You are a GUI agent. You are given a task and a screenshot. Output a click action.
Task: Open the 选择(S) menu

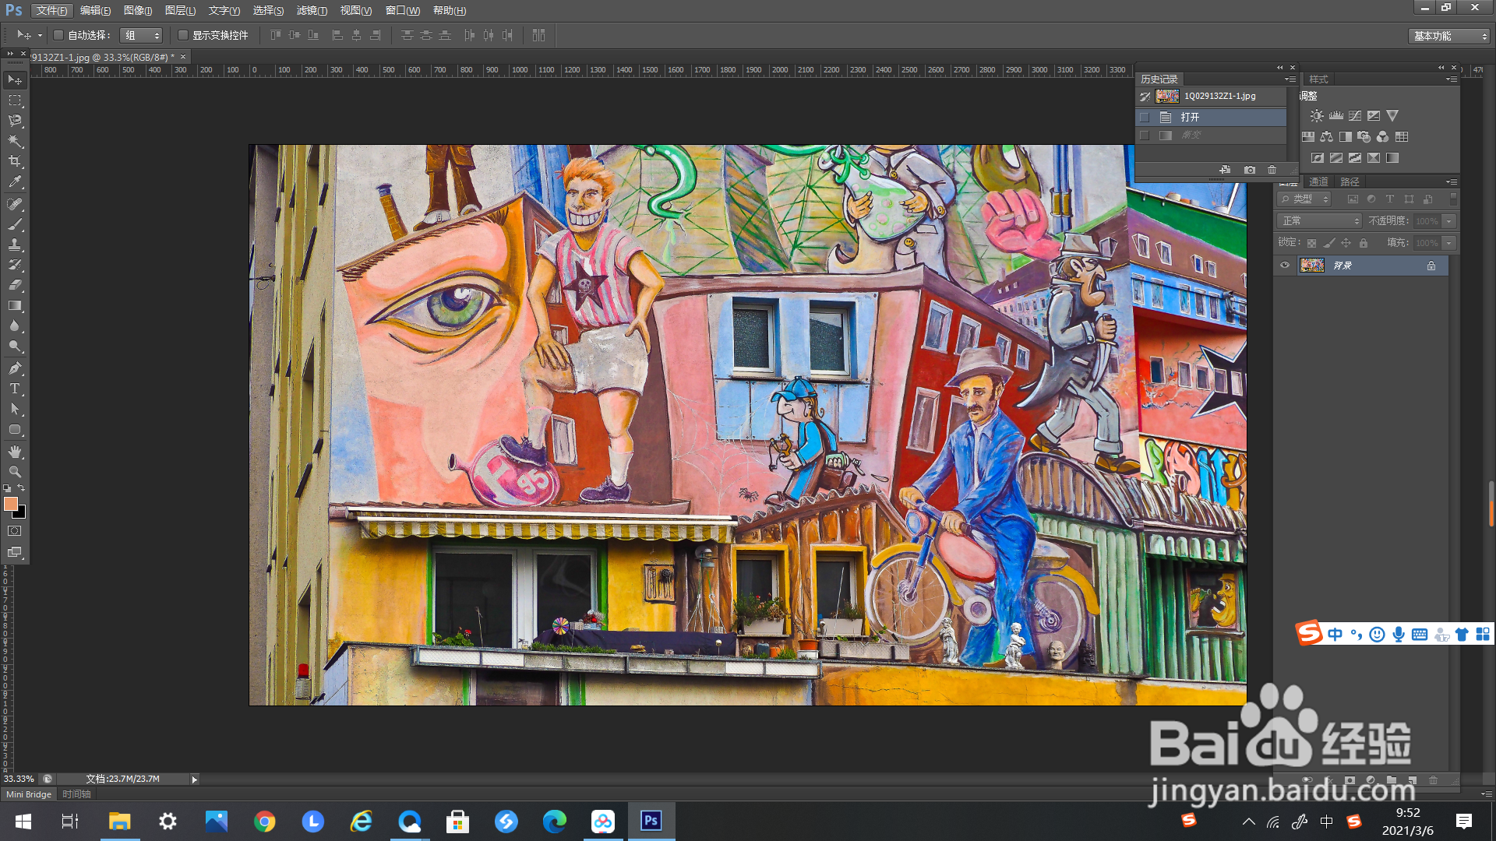(268, 11)
